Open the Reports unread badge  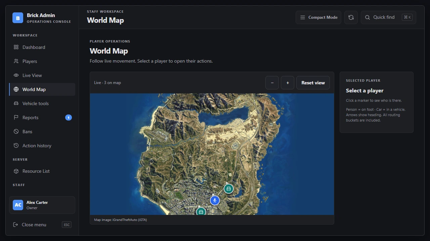point(69,117)
